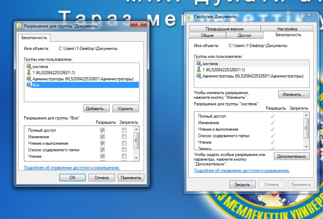Uncheck Allow for Чтение и выполнение
The height and width of the screenshot is (219, 323).
102,143
